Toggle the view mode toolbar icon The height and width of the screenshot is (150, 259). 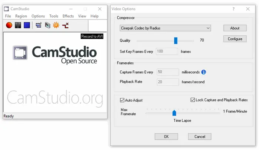pos(38,25)
